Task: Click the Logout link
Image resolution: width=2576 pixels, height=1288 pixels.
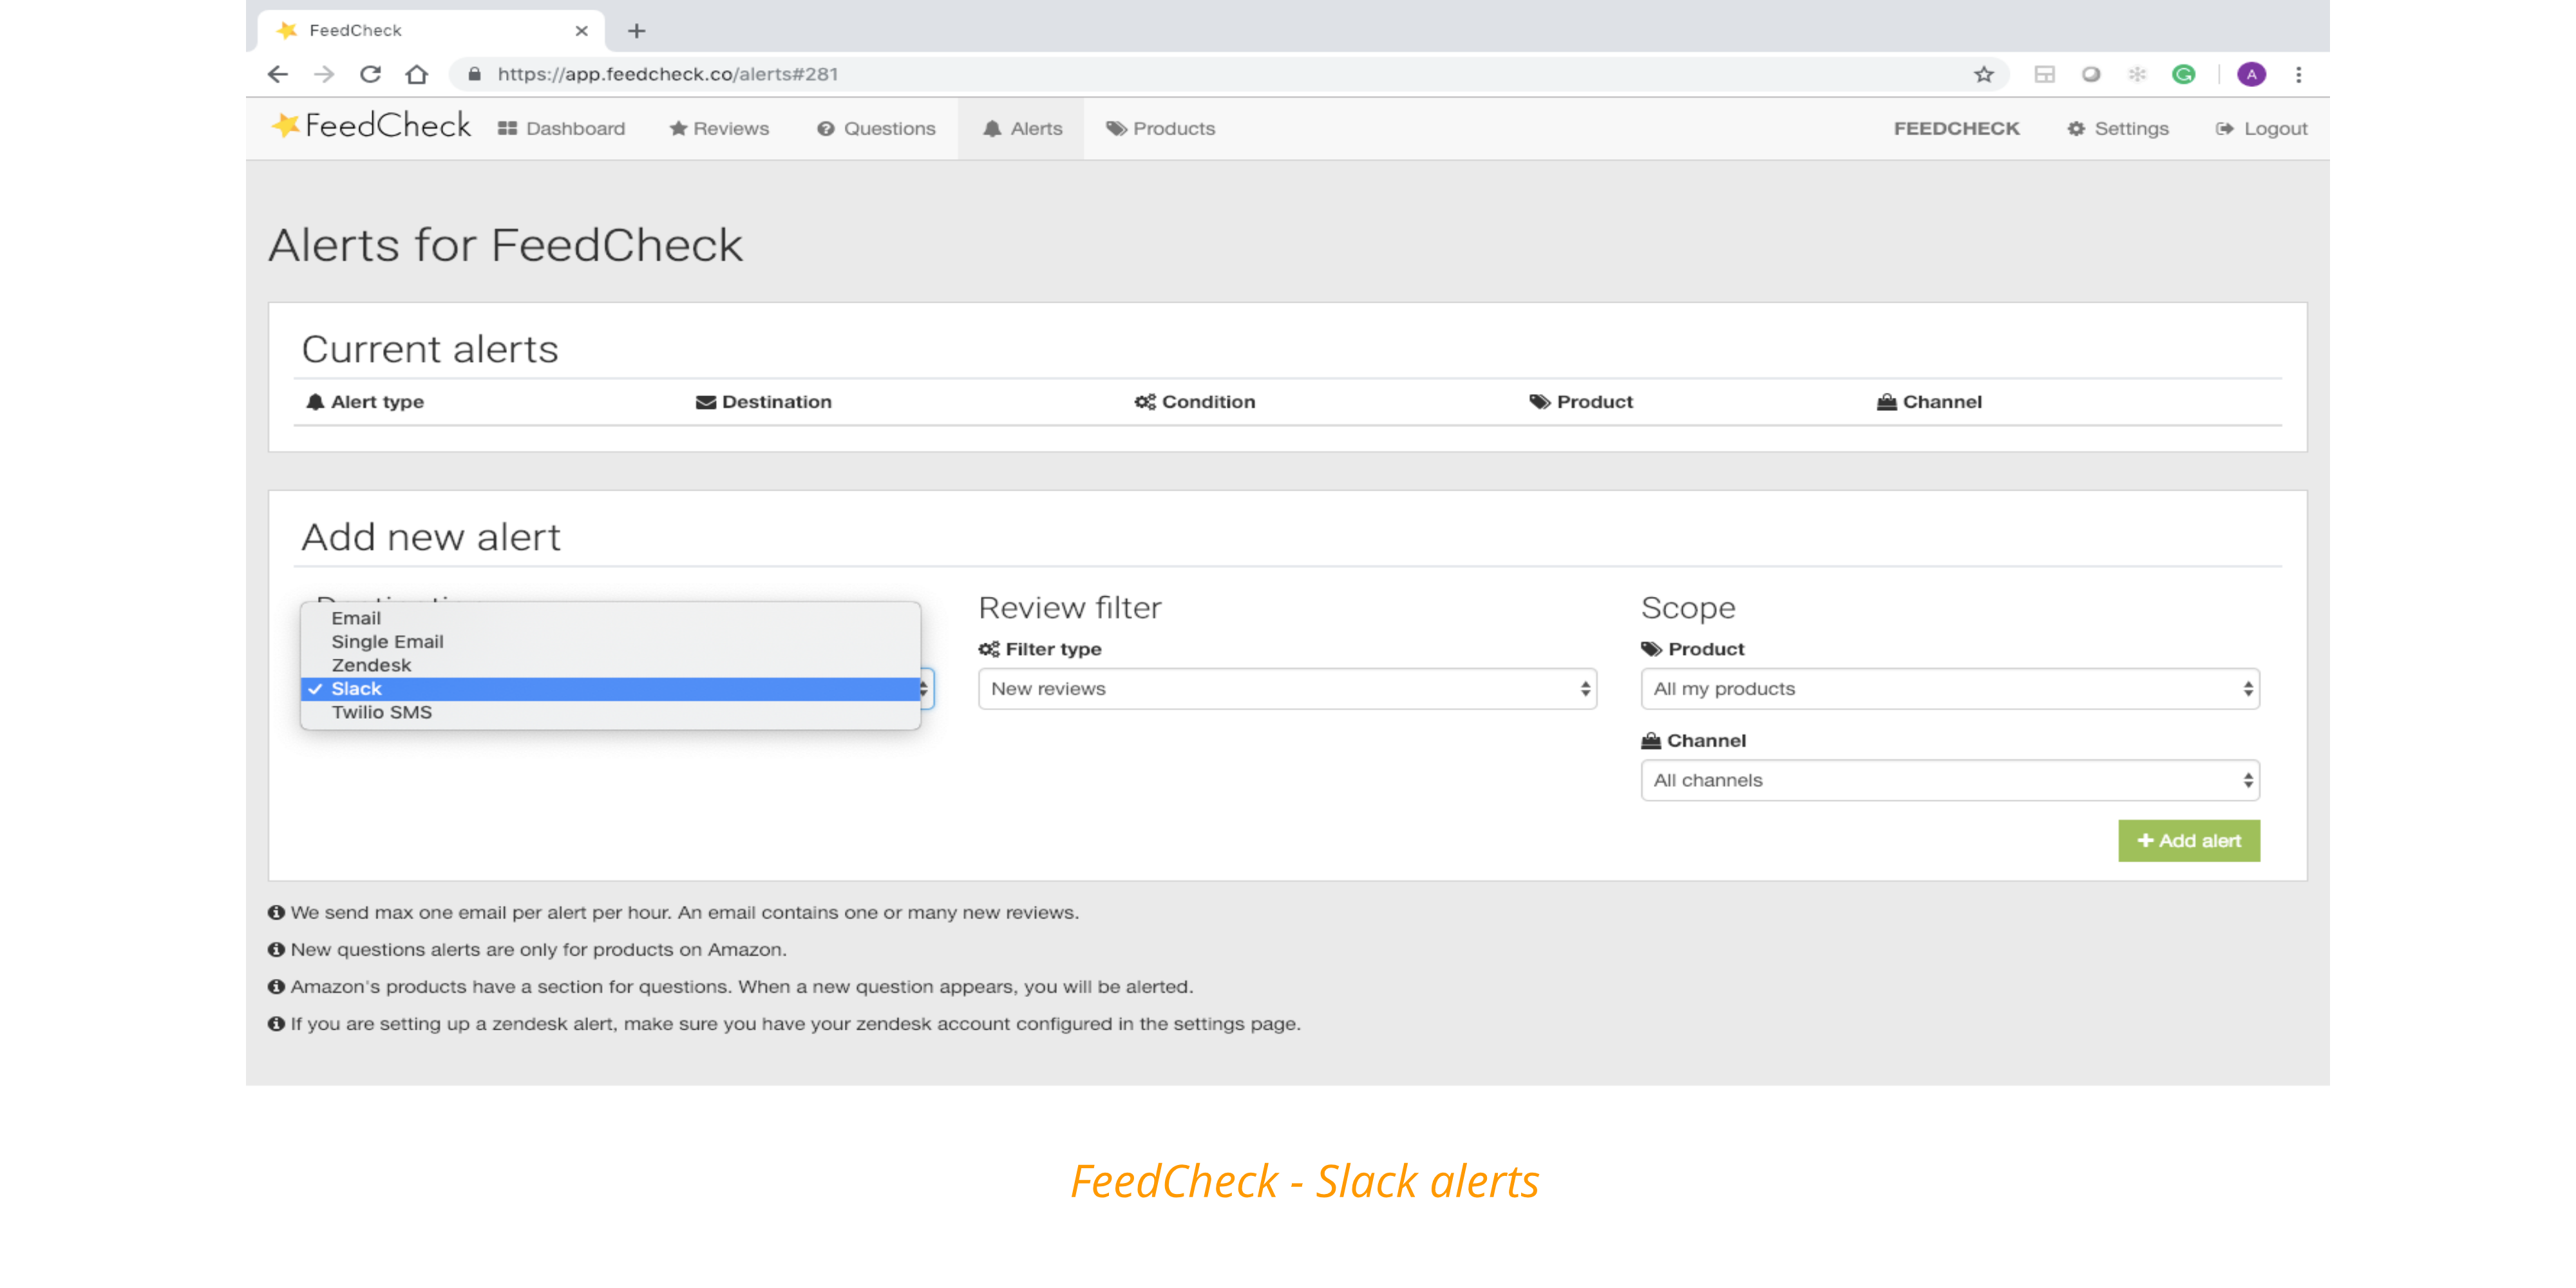Action: pos(2261,128)
